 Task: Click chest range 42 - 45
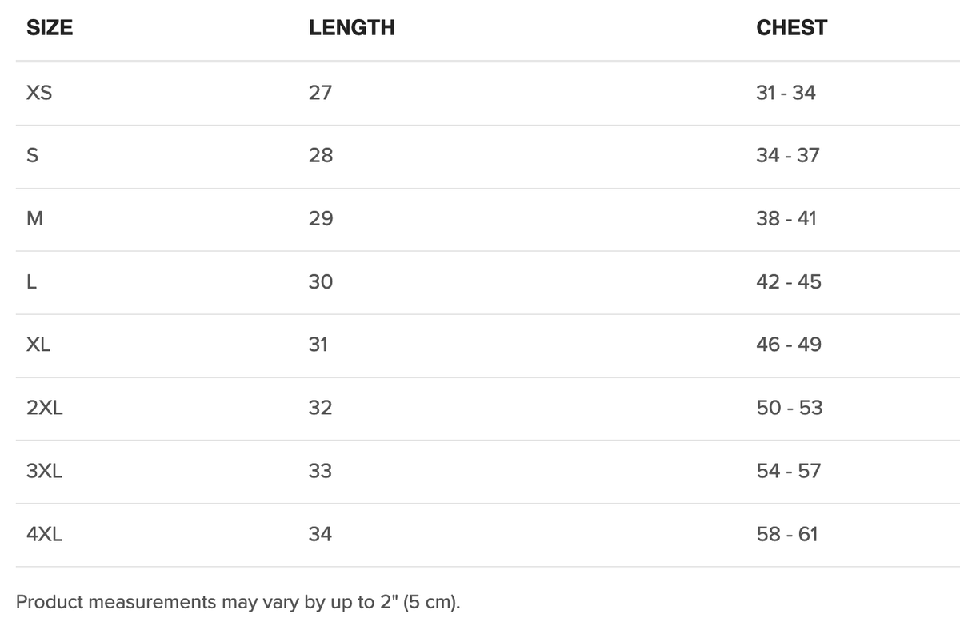[x=788, y=282]
